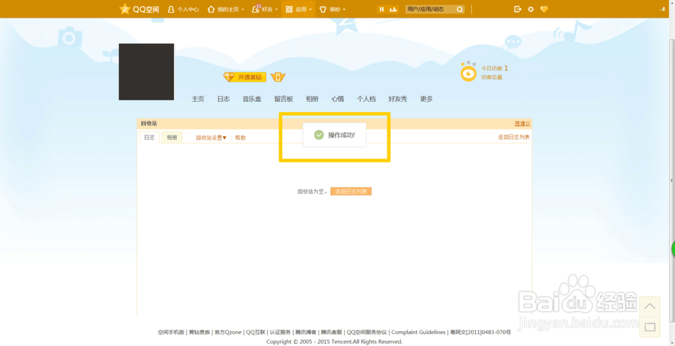Open 黄钻贵族 footer link
Screen dimensions: 675x346
[x=200, y=333]
